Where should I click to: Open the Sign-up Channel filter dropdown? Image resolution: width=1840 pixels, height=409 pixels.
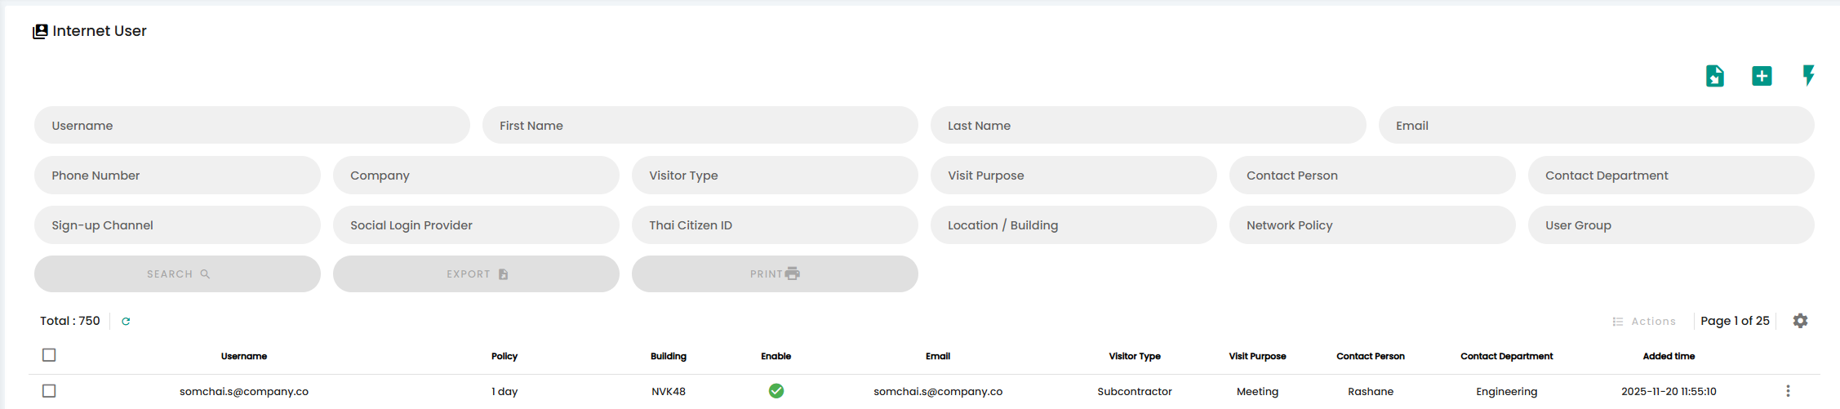tap(177, 225)
